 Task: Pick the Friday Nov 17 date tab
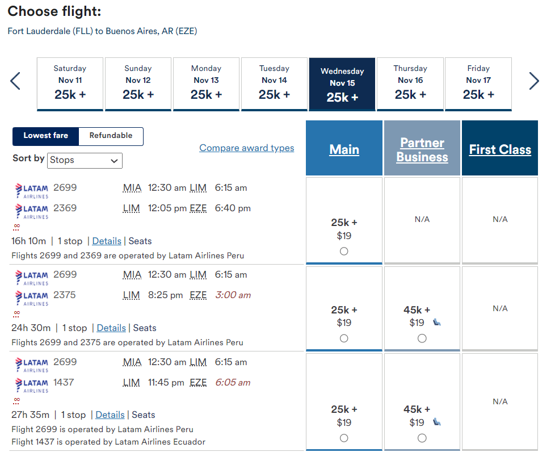coord(478,83)
